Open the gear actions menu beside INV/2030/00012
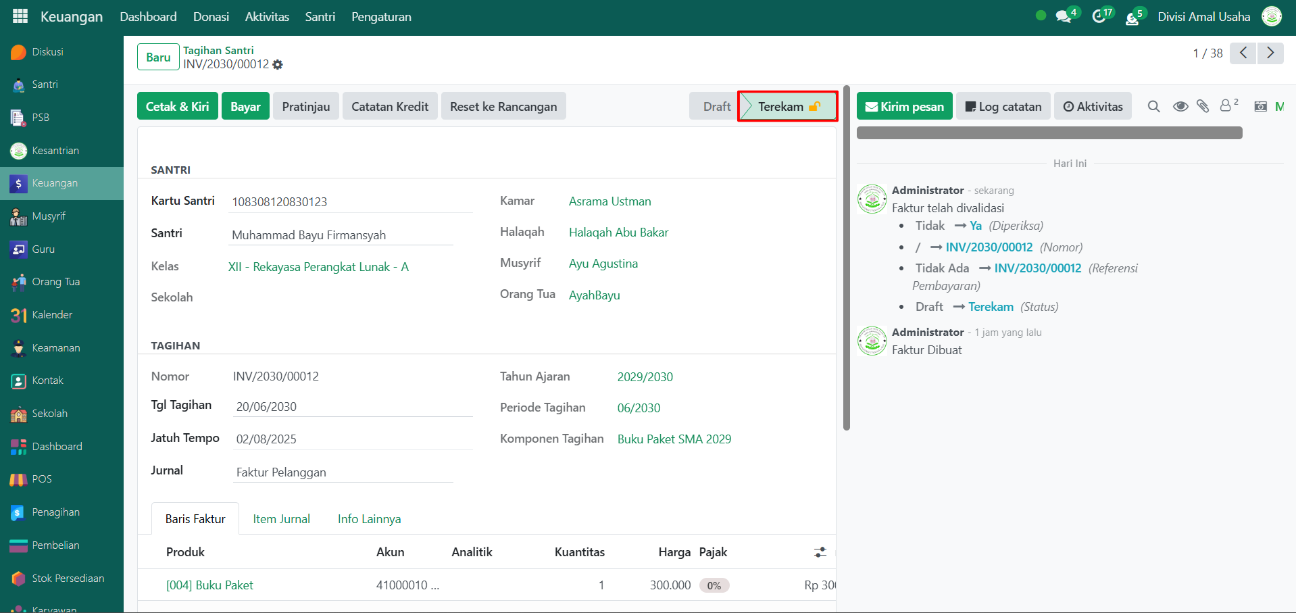This screenshot has width=1296, height=613. 278,65
